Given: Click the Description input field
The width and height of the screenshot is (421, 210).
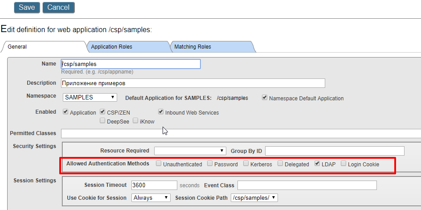Looking at the screenshot, I should (x=193, y=83).
